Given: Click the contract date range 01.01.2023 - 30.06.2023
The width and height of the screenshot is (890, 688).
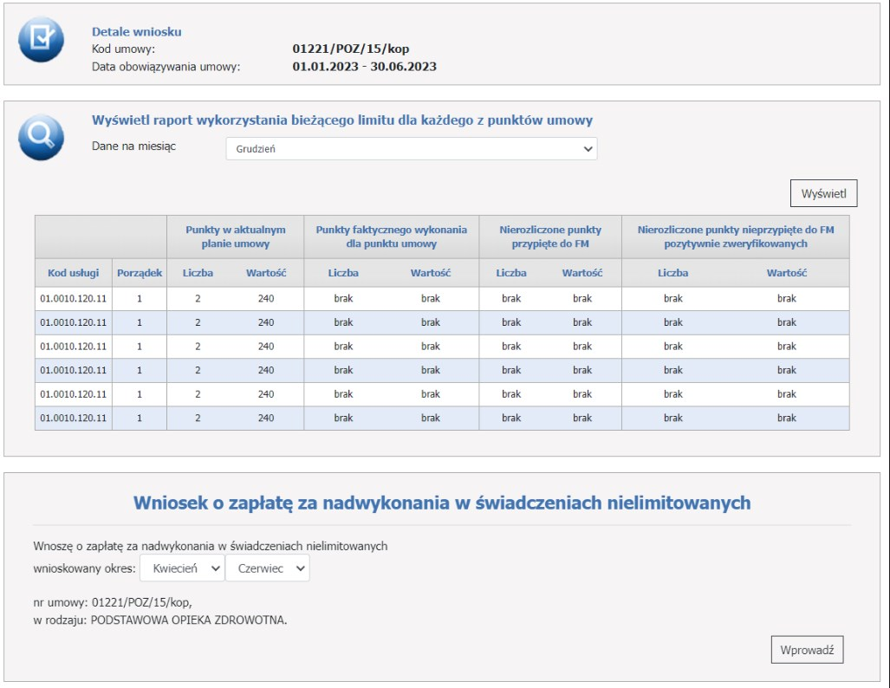Looking at the screenshot, I should pos(364,67).
